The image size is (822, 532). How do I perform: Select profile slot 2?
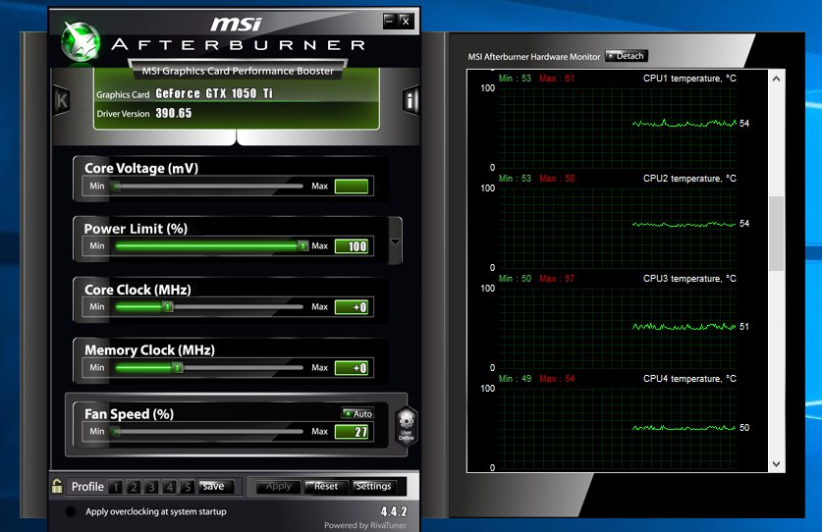134,487
